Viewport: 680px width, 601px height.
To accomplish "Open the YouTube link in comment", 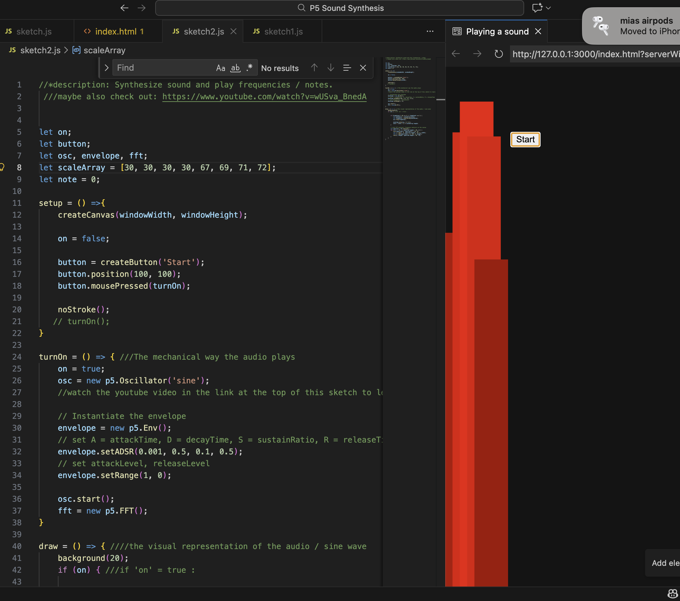I will (264, 96).
